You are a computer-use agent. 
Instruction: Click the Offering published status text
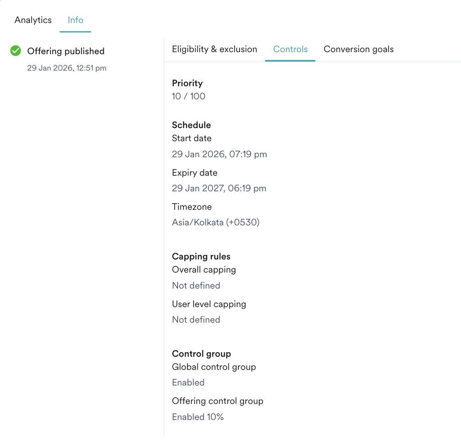coord(66,51)
